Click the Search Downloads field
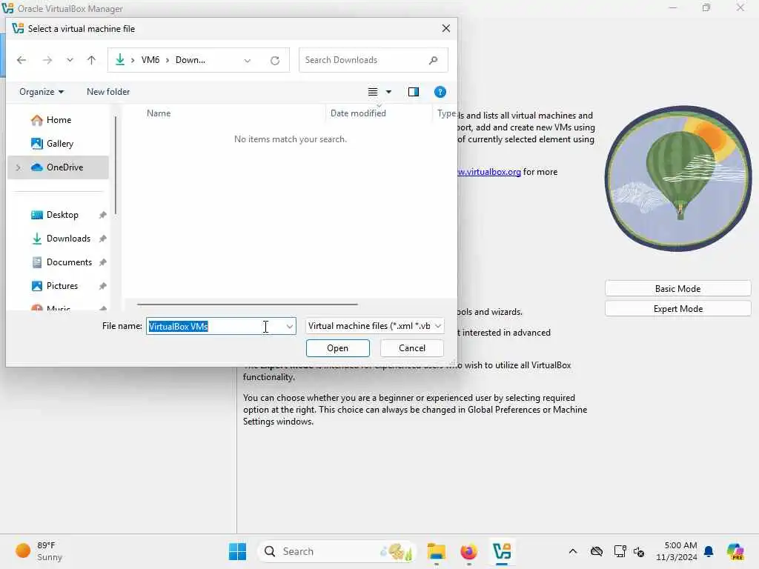 pyautogui.click(x=373, y=60)
